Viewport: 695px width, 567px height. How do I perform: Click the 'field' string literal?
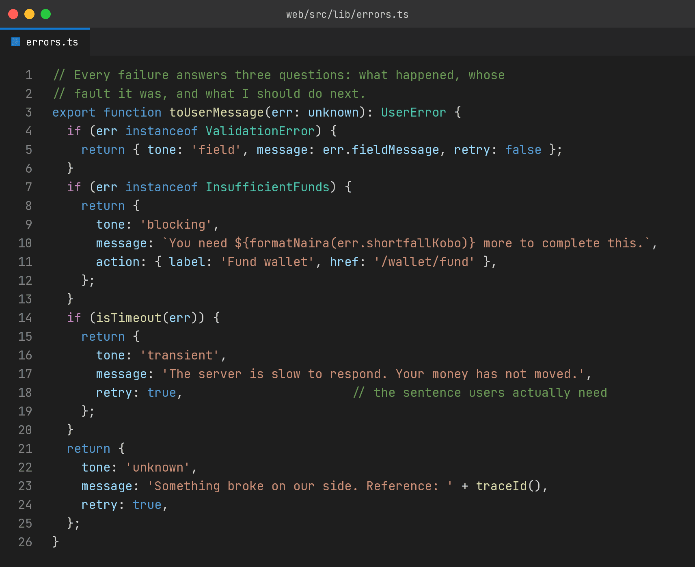[x=216, y=150]
